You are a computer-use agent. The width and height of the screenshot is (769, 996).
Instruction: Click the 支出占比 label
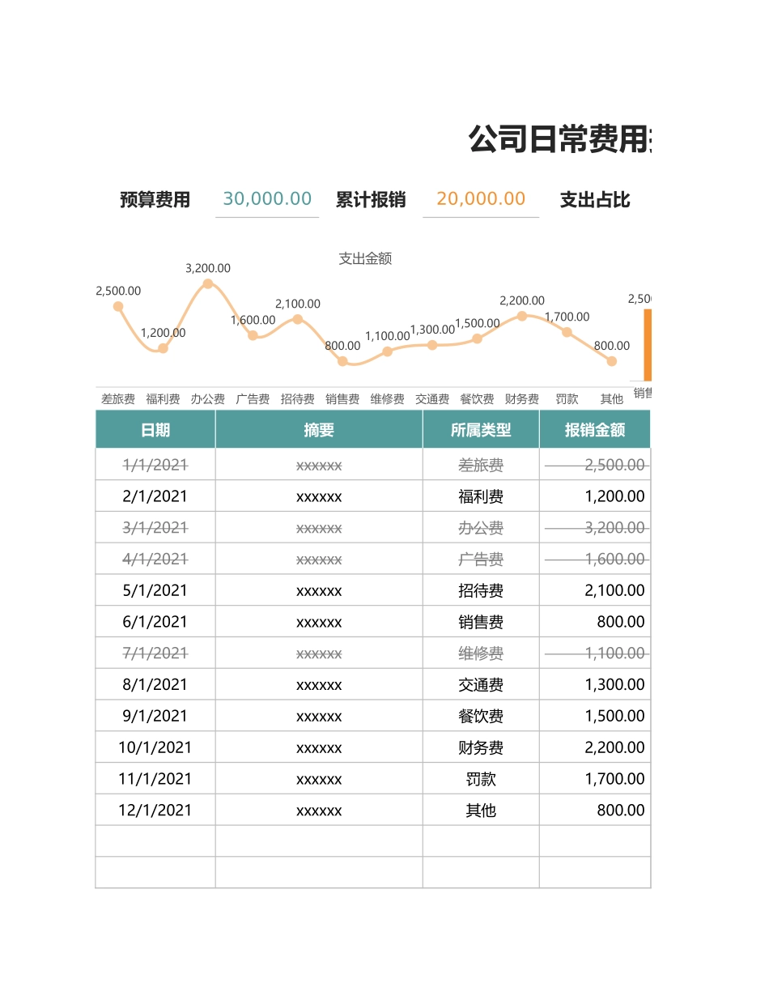pos(595,200)
